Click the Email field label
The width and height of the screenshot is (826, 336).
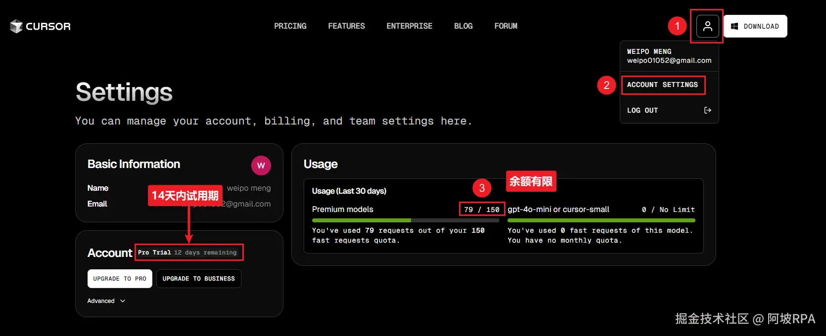coord(97,204)
